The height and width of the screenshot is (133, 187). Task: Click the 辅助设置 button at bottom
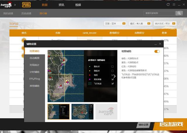143,125
